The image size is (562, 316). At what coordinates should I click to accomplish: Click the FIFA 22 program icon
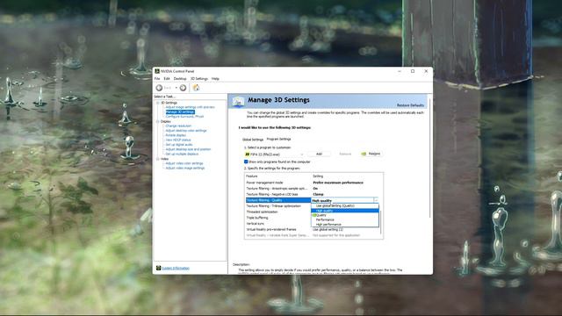(x=247, y=154)
